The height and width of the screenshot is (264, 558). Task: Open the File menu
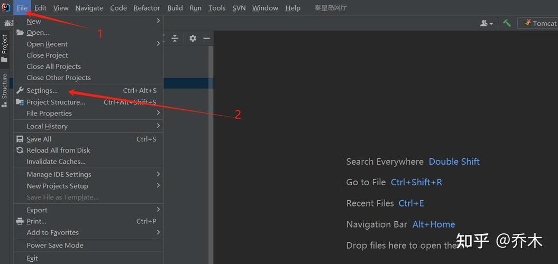pos(22,8)
